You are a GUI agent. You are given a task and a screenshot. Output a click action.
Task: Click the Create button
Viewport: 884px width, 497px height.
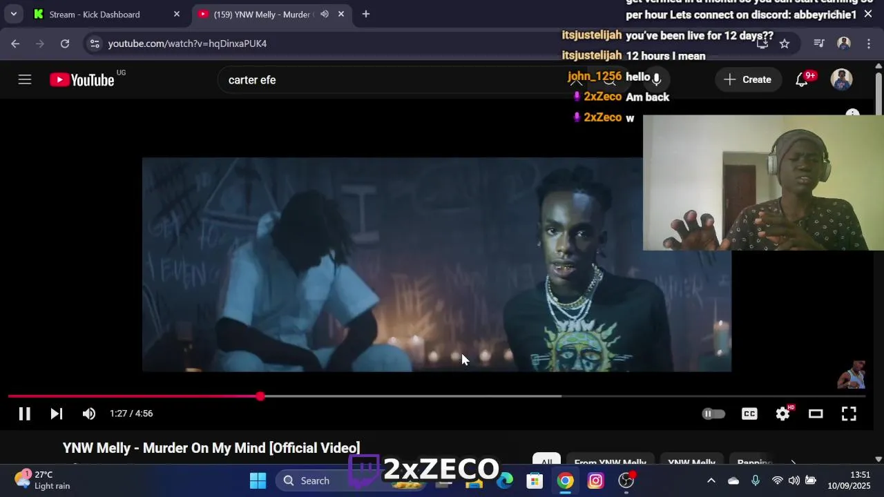pos(748,79)
